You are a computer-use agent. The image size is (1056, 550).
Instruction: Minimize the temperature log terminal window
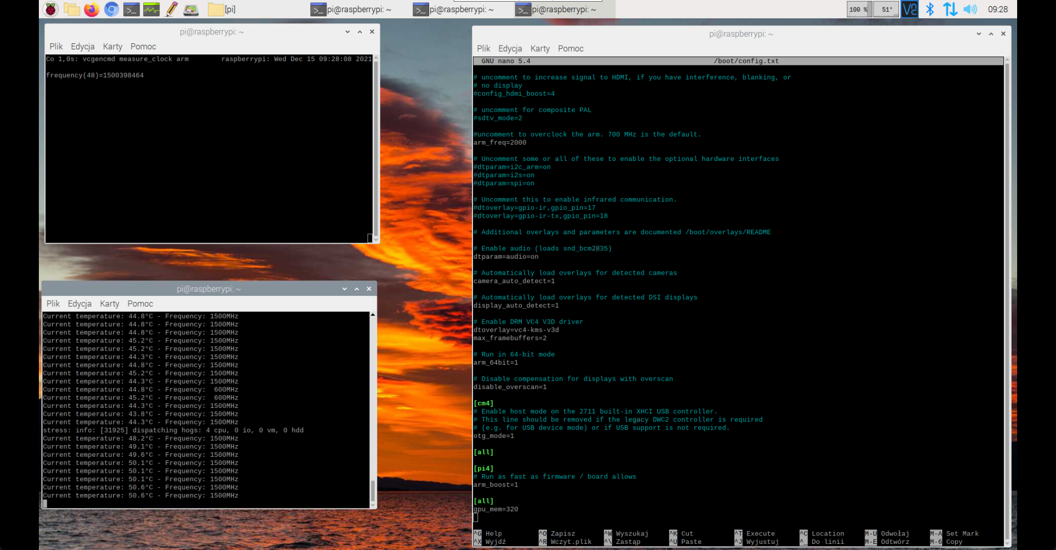344,289
